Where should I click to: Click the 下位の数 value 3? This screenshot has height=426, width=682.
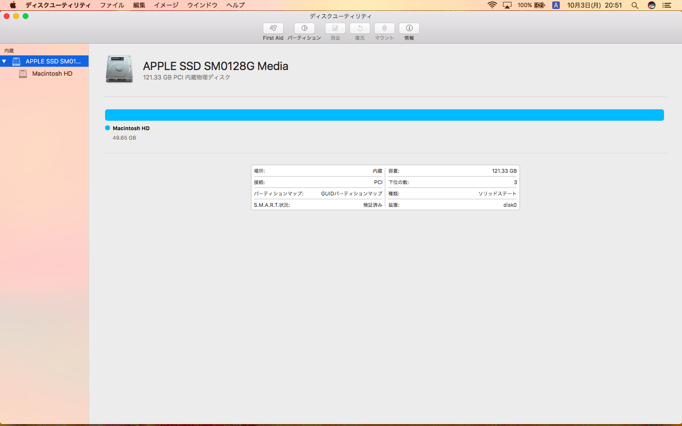click(x=515, y=182)
